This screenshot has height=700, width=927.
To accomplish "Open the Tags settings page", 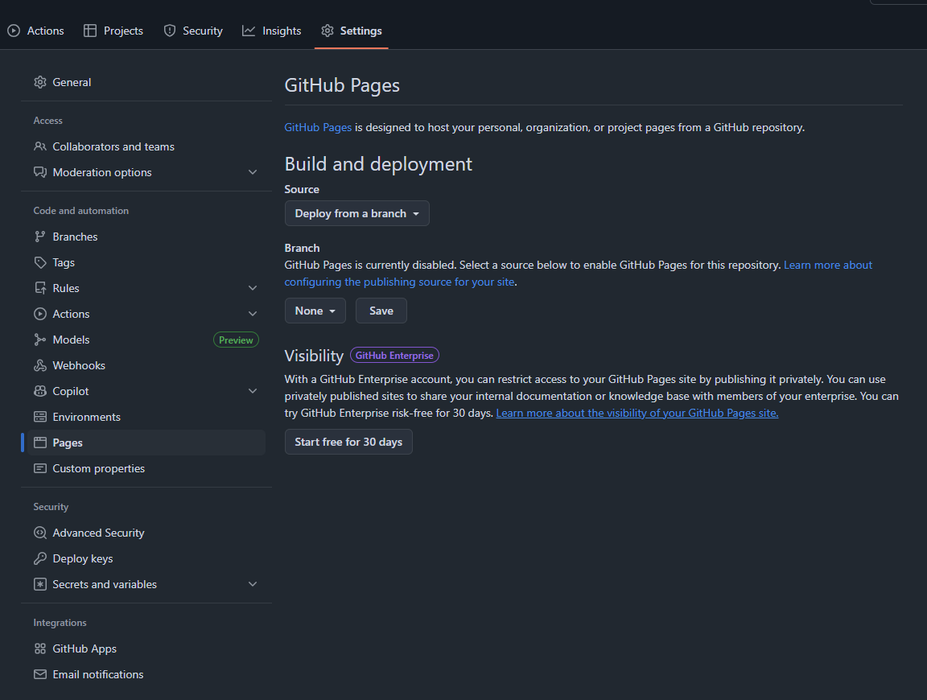I will point(146,262).
